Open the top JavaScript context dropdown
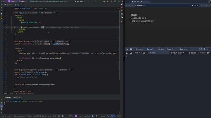Image resolution: width=211 pixels, height=118 pixels. (x=137, y=53)
